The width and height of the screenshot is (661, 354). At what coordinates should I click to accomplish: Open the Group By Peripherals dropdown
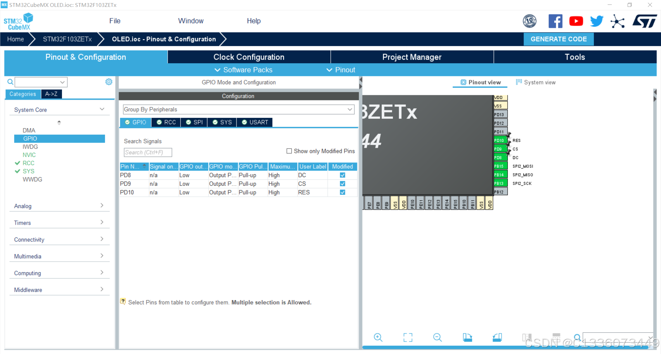[x=239, y=109]
